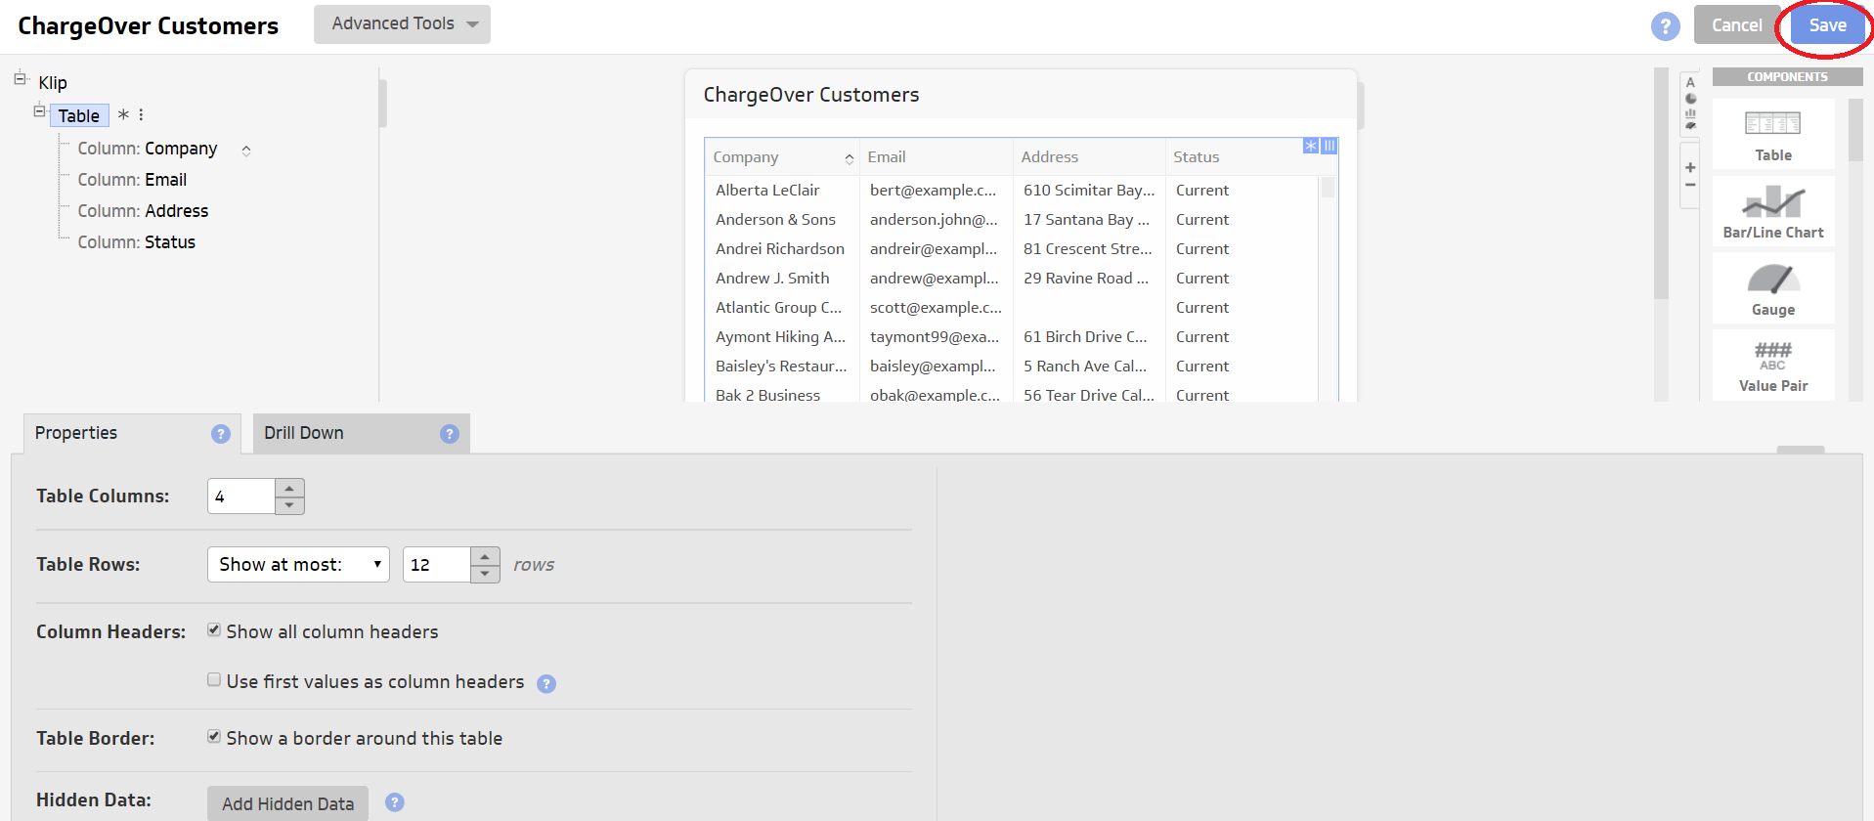The height and width of the screenshot is (821, 1874).
Task: Add a Table component from the palette
Action: (1773, 134)
